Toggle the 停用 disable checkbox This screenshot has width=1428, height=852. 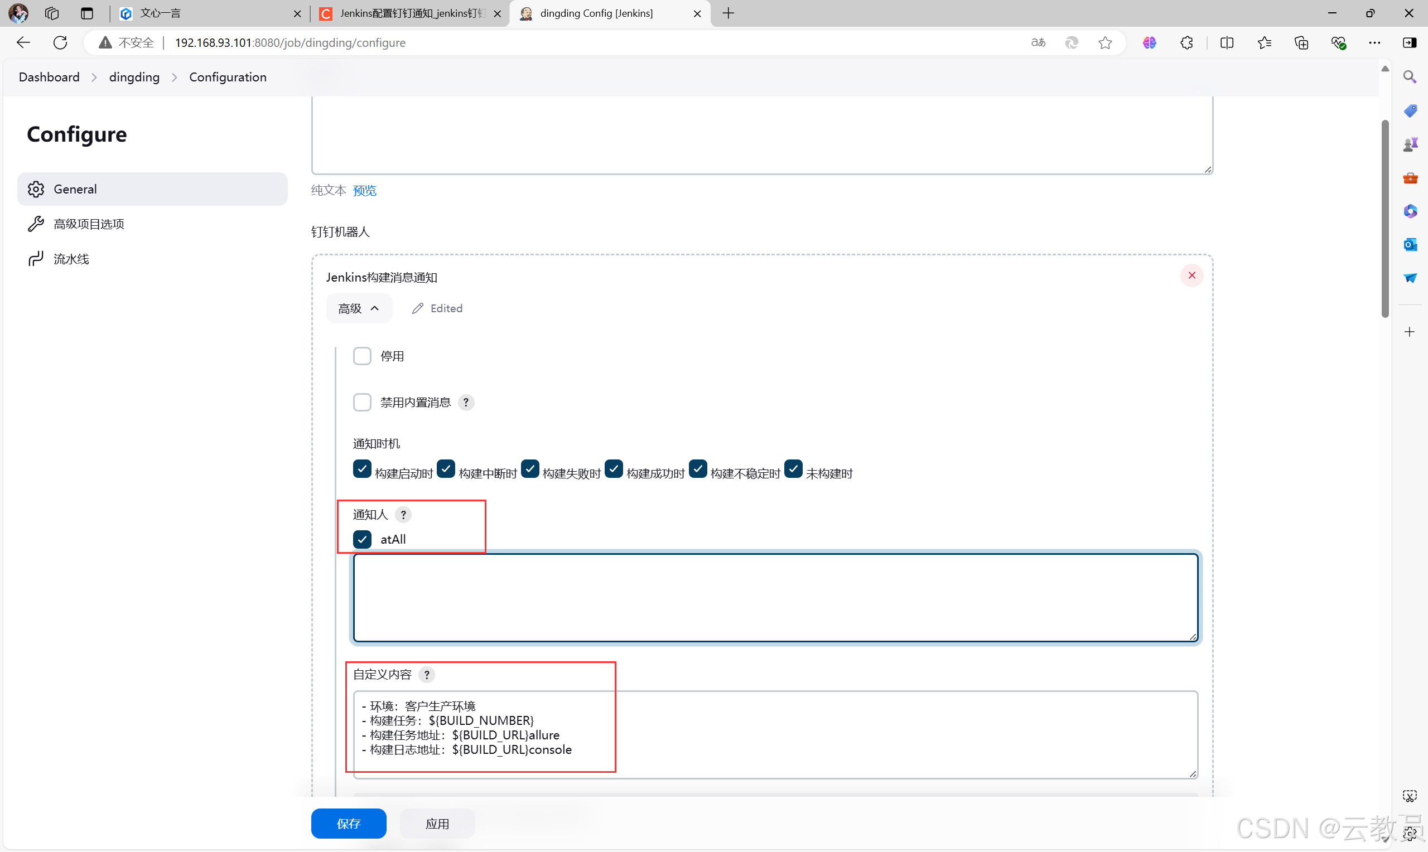point(362,355)
